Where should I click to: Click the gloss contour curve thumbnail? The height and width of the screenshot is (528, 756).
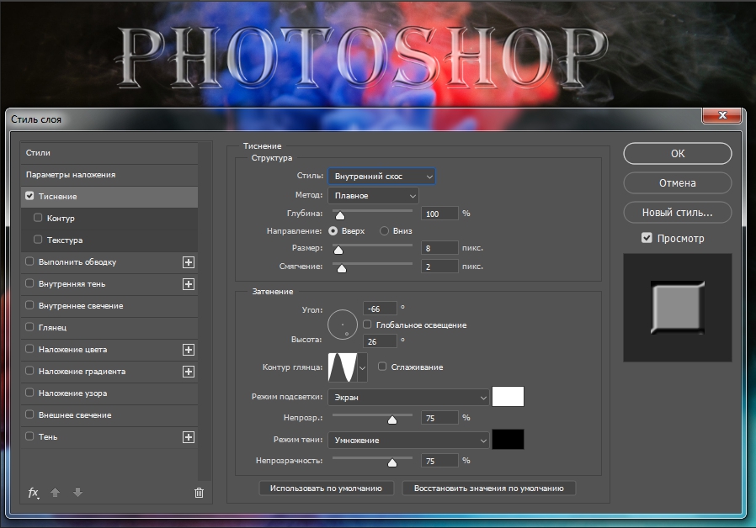tap(343, 367)
